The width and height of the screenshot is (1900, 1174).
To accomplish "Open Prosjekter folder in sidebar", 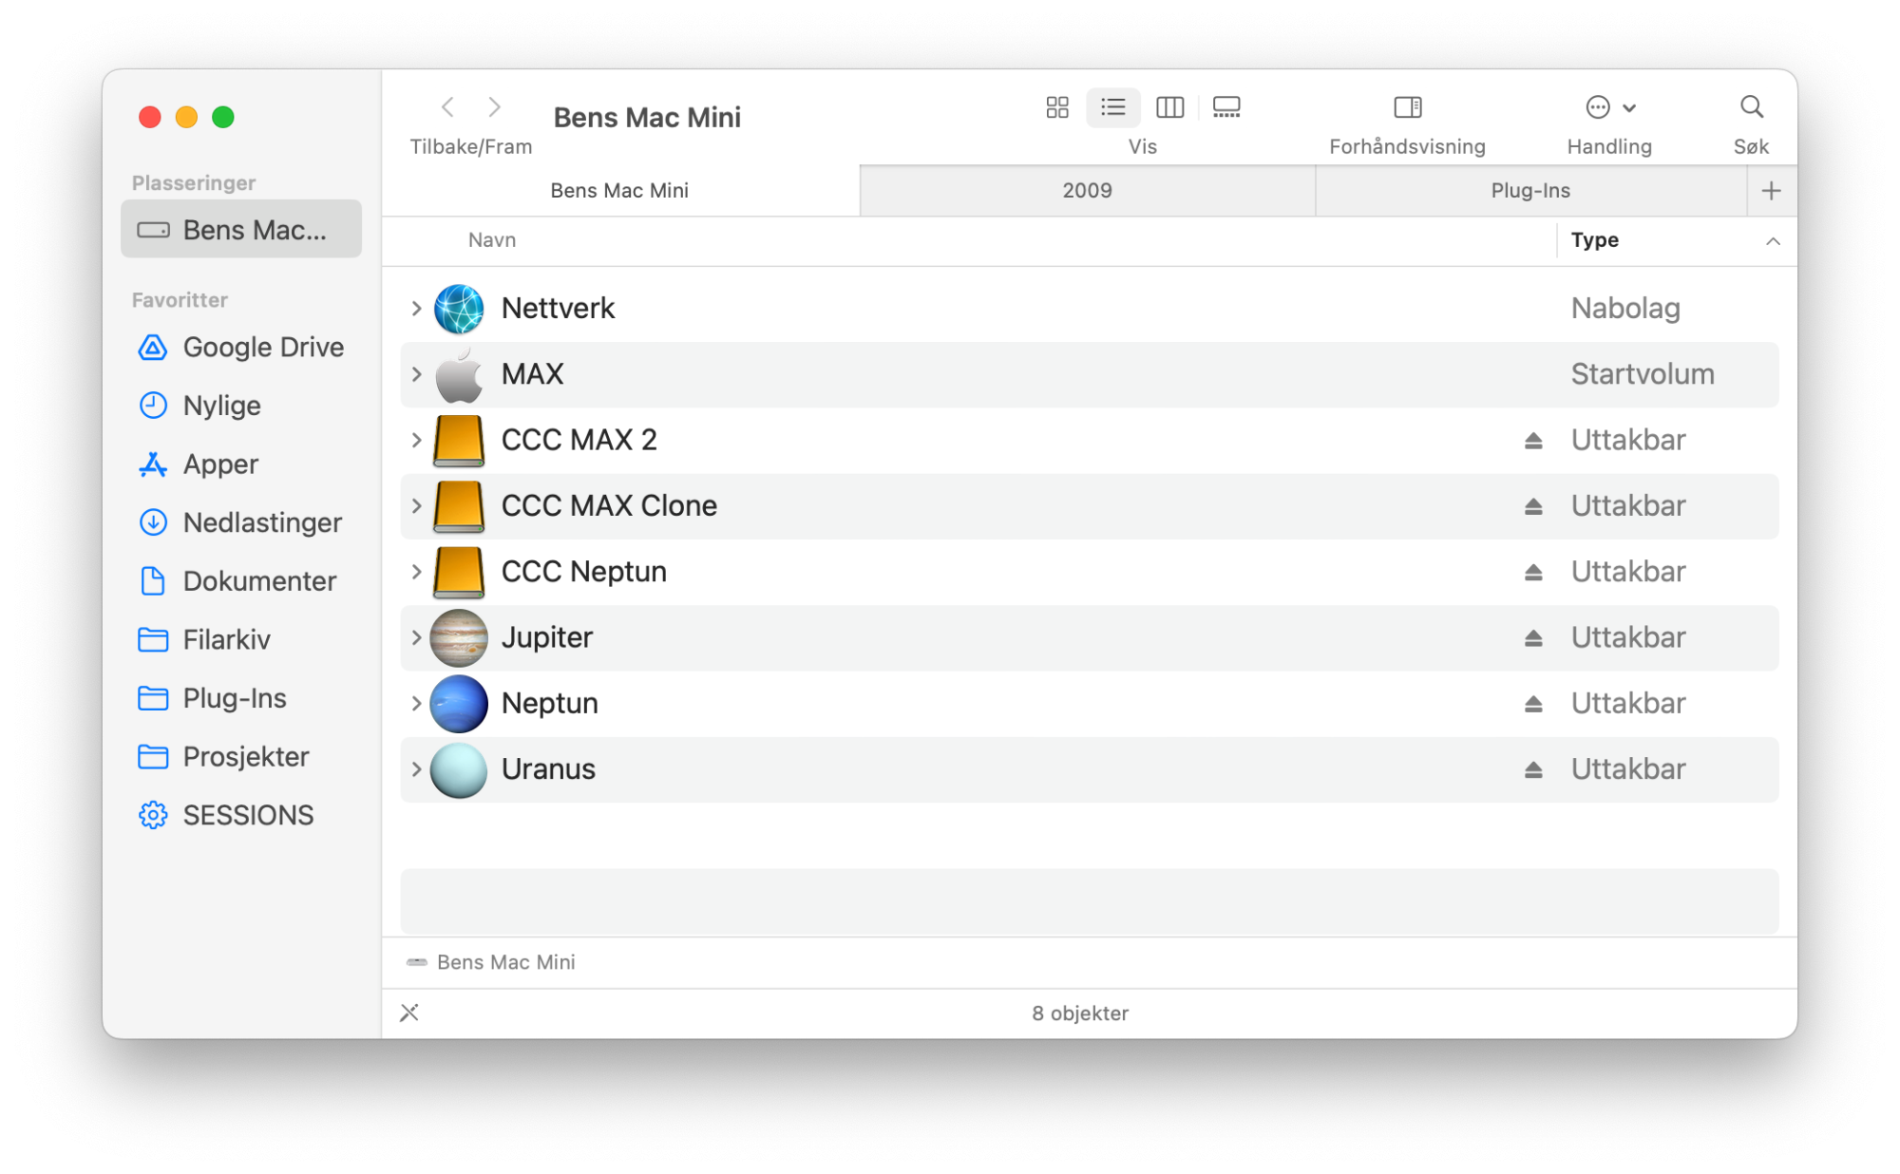I will (x=241, y=757).
